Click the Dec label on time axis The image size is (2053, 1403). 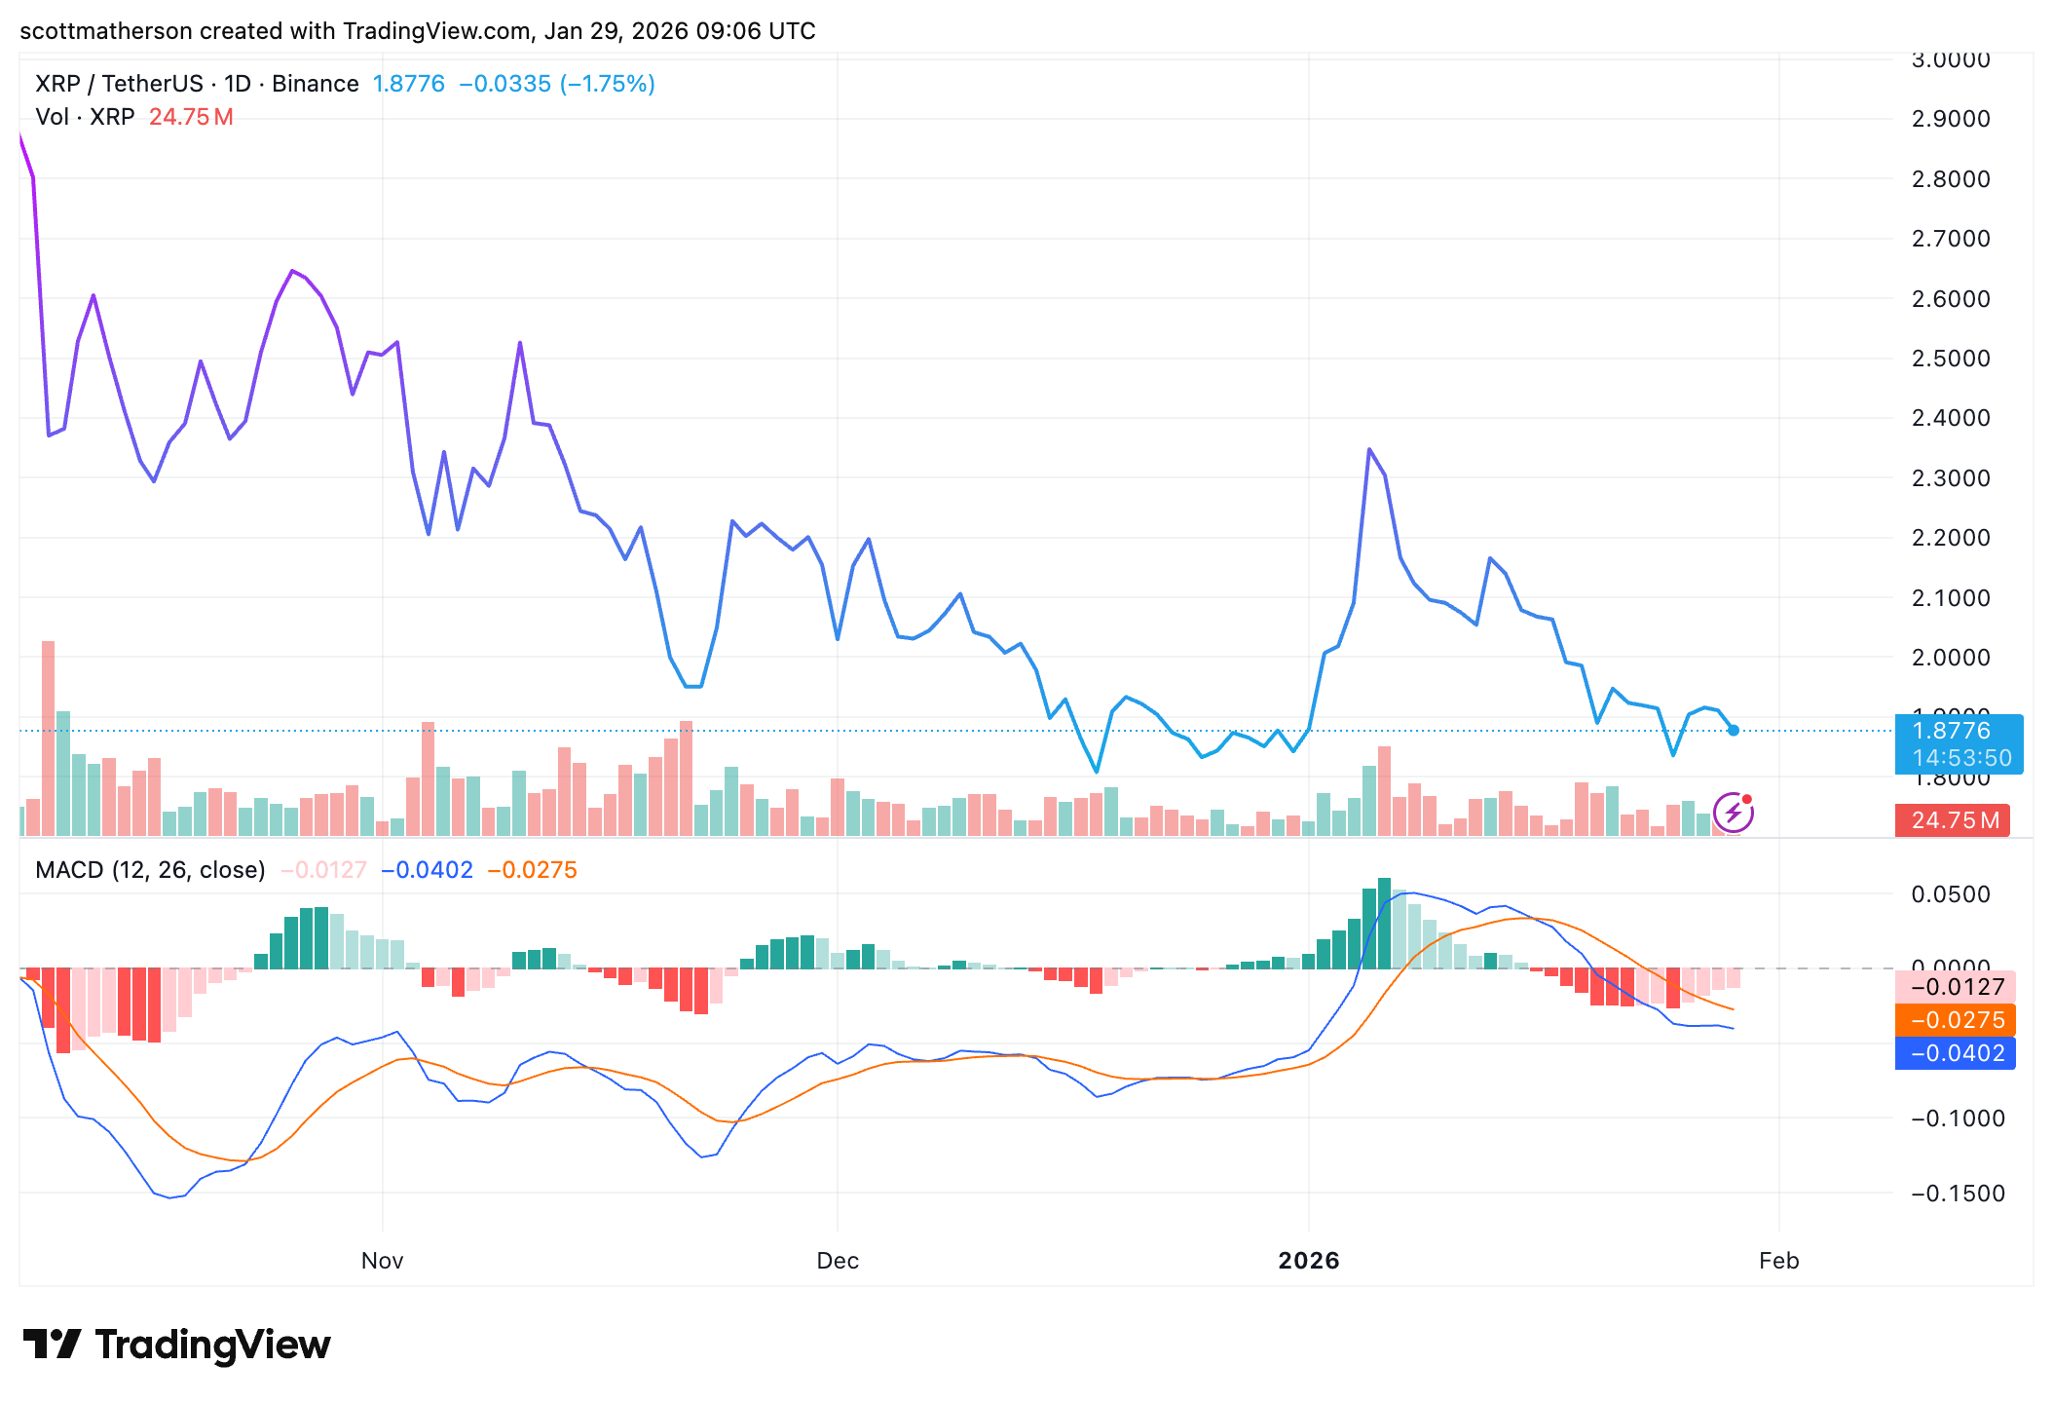(x=838, y=1261)
